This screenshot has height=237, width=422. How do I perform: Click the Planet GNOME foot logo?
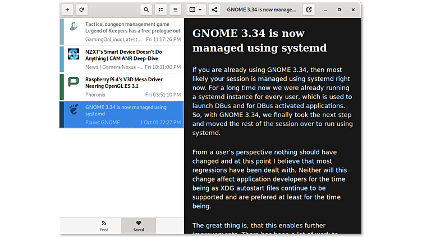74,109
